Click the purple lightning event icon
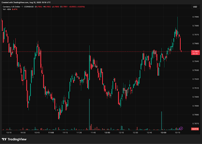Screen dimensions: 202x144 pyautogui.click(x=181, y=128)
